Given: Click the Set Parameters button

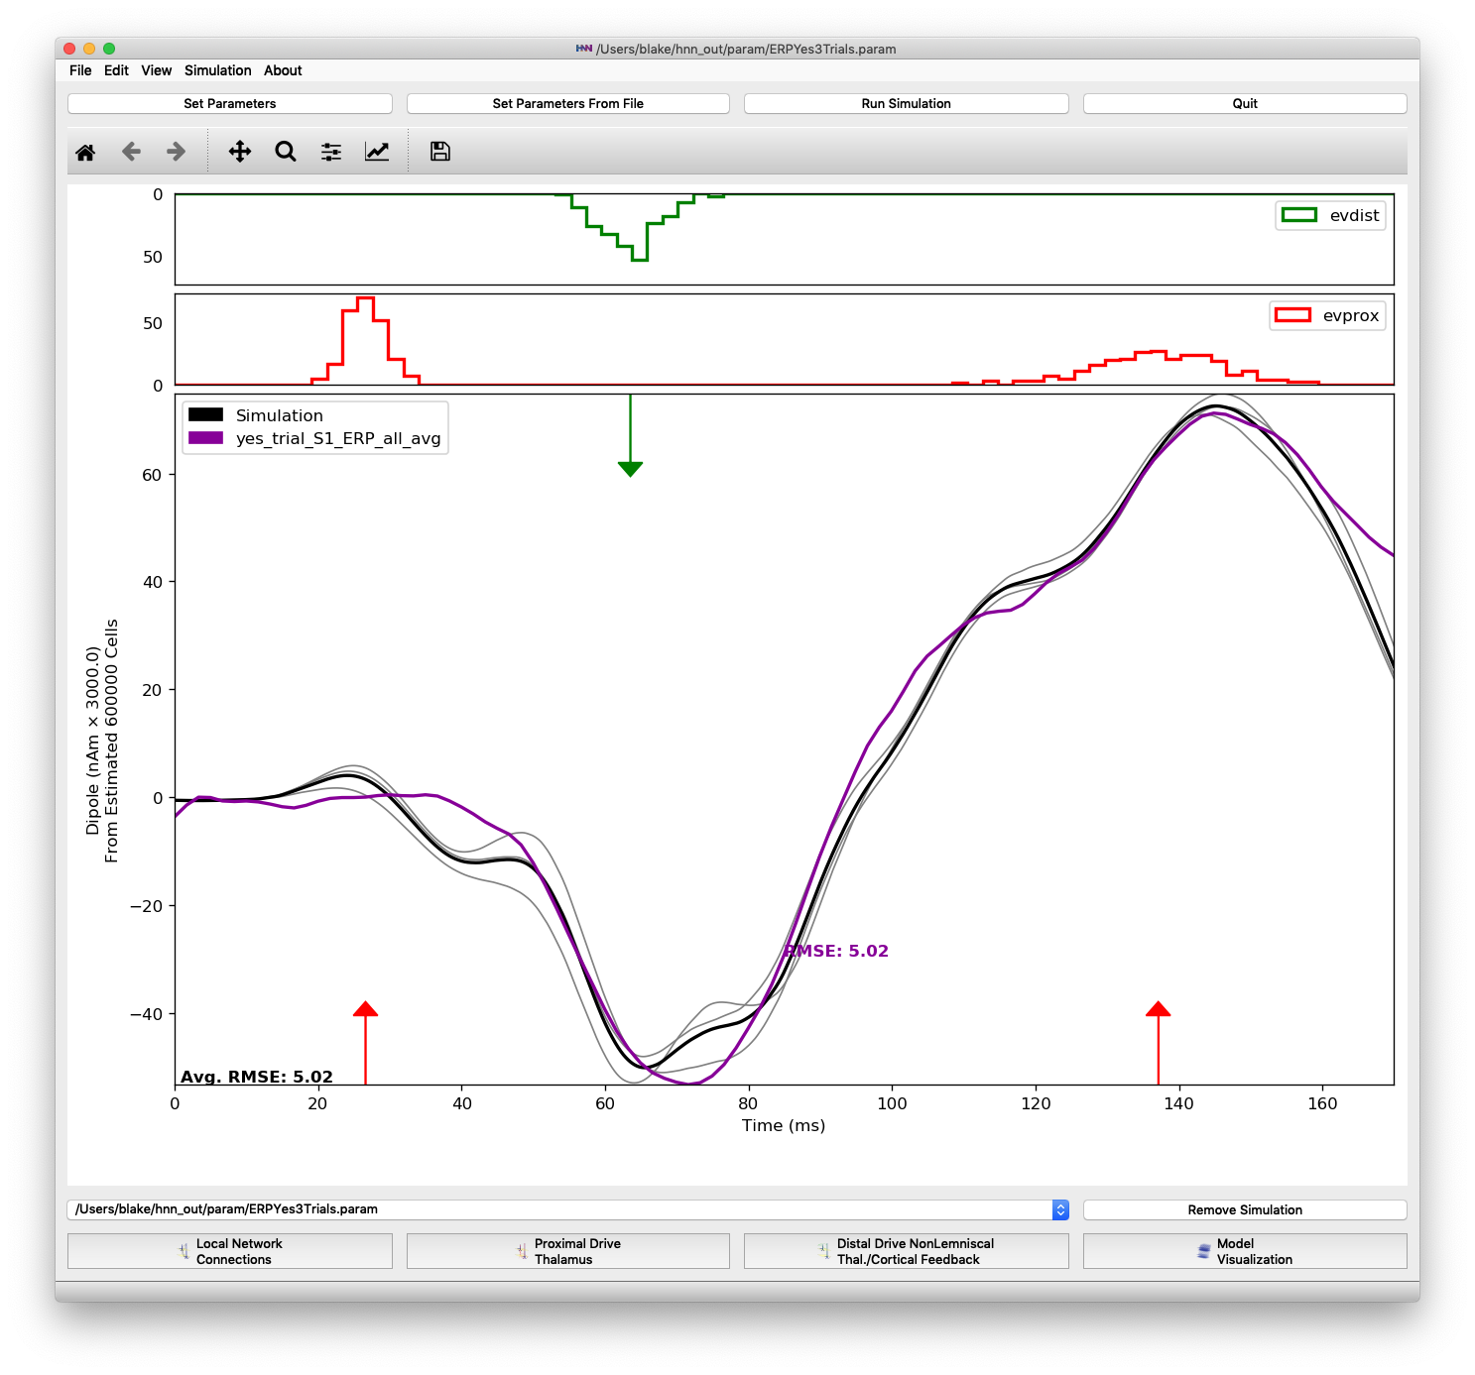Looking at the screenshot, I should [x=230, y=103].
